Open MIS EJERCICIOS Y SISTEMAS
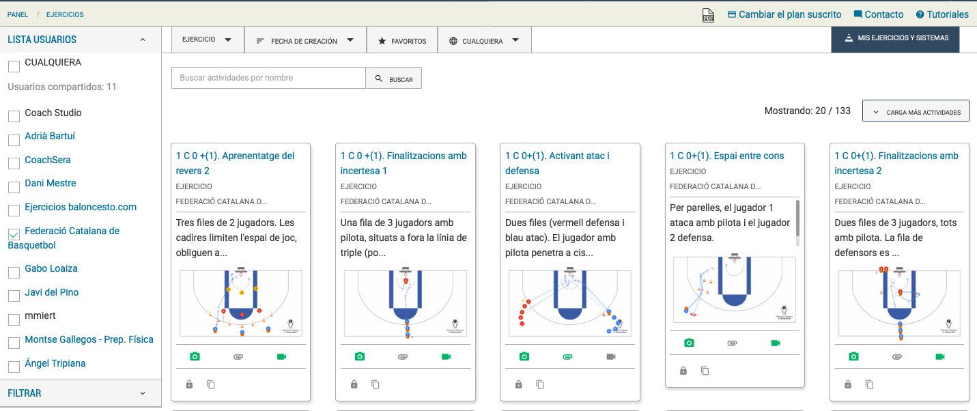The width and height of the screenshot is (977, 411). 895,39
